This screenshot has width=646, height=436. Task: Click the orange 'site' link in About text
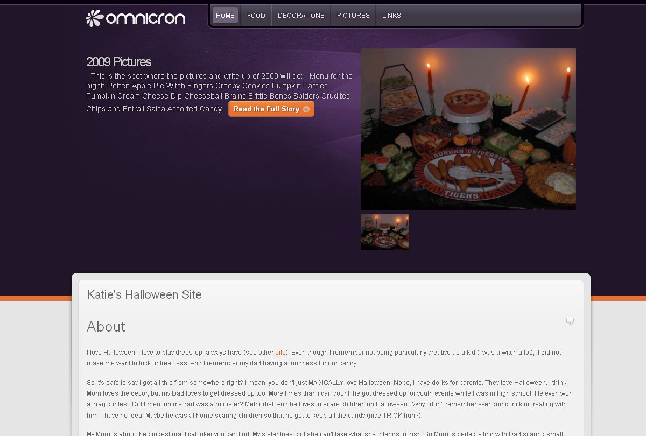(280, 353)
